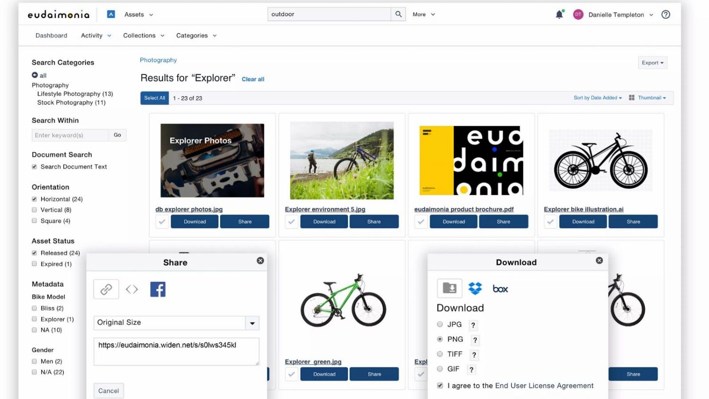709x399 pixels.
Task: Open Lifestyle Photography category
Action: (75, 94)
